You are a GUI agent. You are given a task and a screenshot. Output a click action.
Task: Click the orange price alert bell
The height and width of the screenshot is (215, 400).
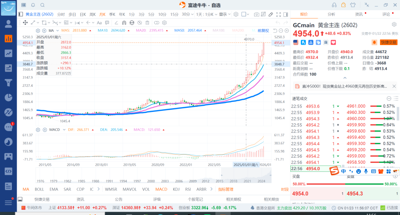pyautogui.click(x=374, y=42)
